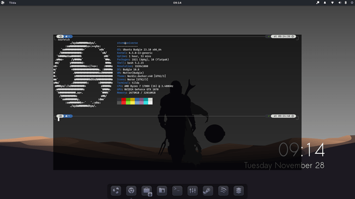Click the 'WM: Mutter(Budgie)' line
Screen dimensions: 355x199
(130, 73)
